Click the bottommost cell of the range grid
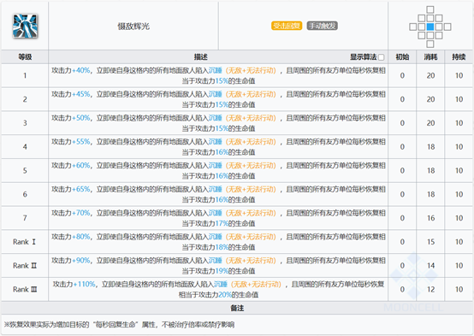Screen dimensions: 474x336 click(430, 44)
